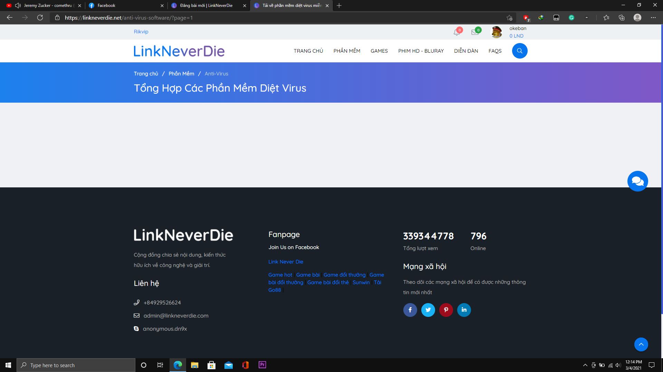Click the scroll-to-top arrow button
The width and height of the screenshot is (663, 372).
(641, 344)
